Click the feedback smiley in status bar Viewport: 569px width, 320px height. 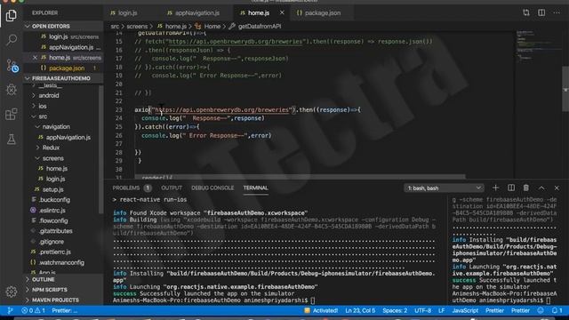[541, 310]
